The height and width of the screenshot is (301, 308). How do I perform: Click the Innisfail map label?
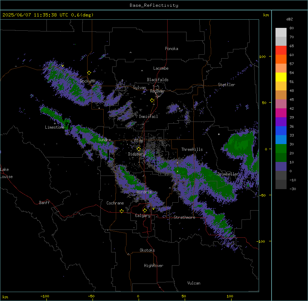tap(148, 117)
